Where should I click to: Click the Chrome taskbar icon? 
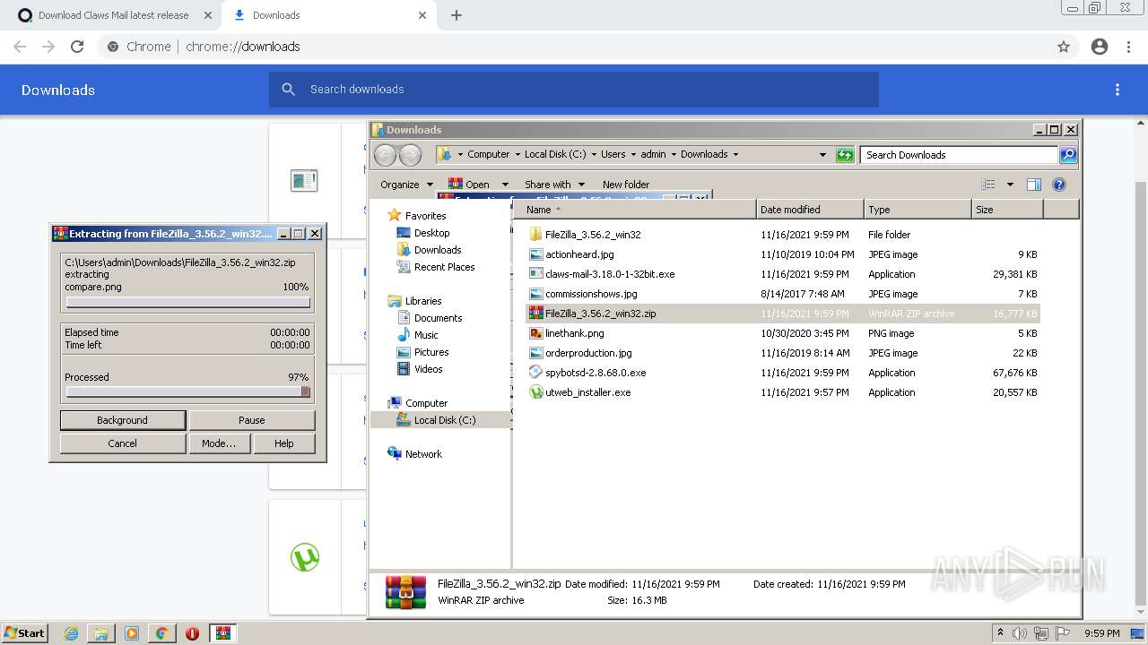coord(162,633)
